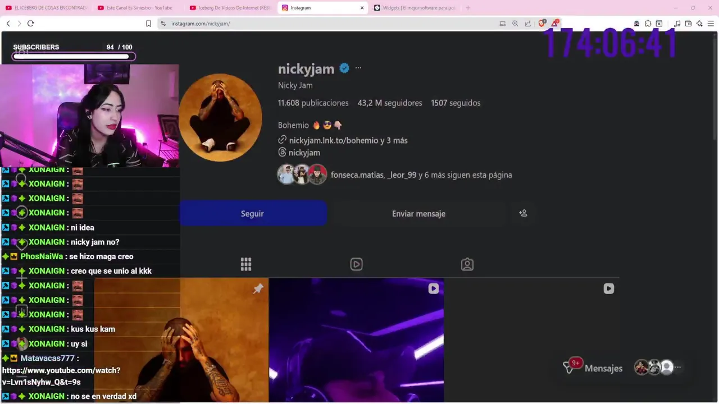Viewport: 719px width, 404px height.
Task: Click the mutual followers avatar group
Action: coord(302,175)
